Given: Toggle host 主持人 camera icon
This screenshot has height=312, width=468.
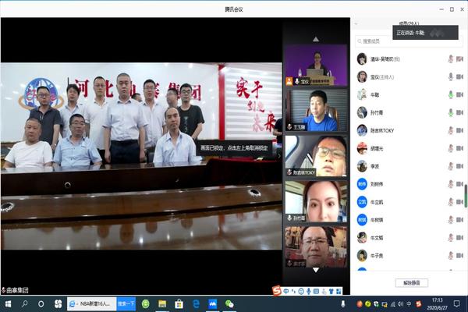Looking at the screenshot, I should (x=459, y=77).
